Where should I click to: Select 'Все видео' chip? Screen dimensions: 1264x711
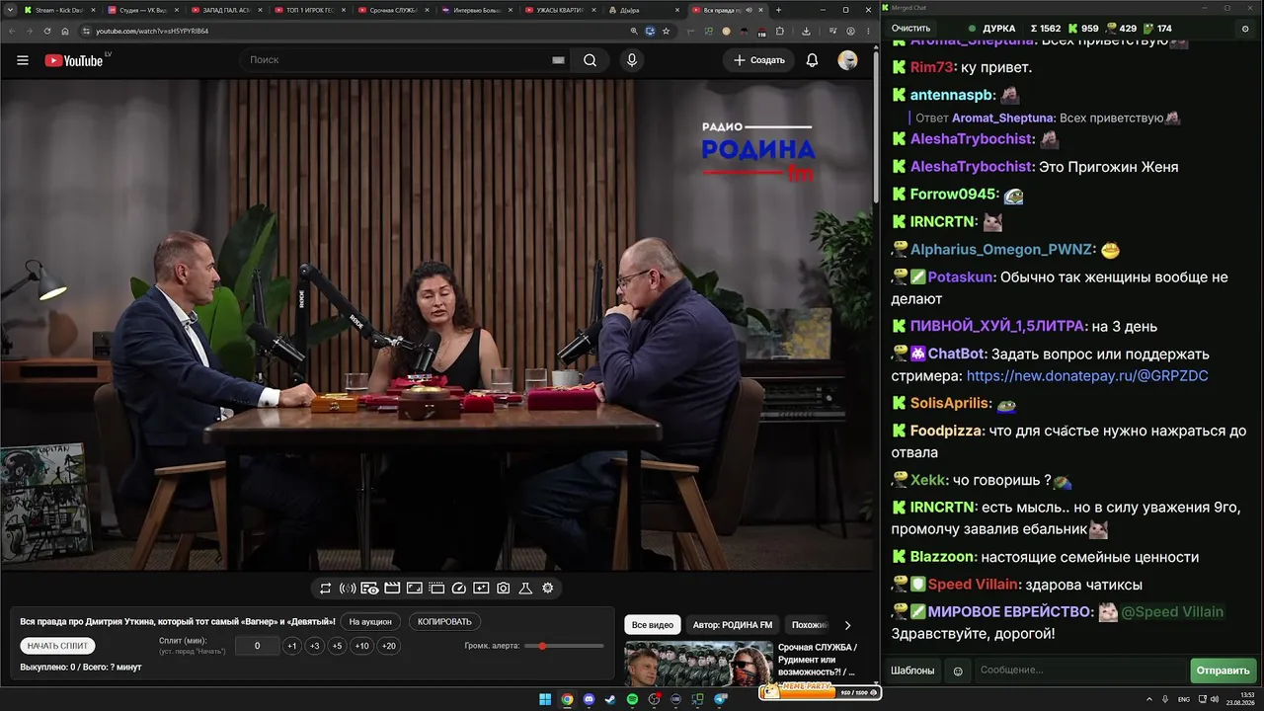pyautogui.click(x=653, y=625)
